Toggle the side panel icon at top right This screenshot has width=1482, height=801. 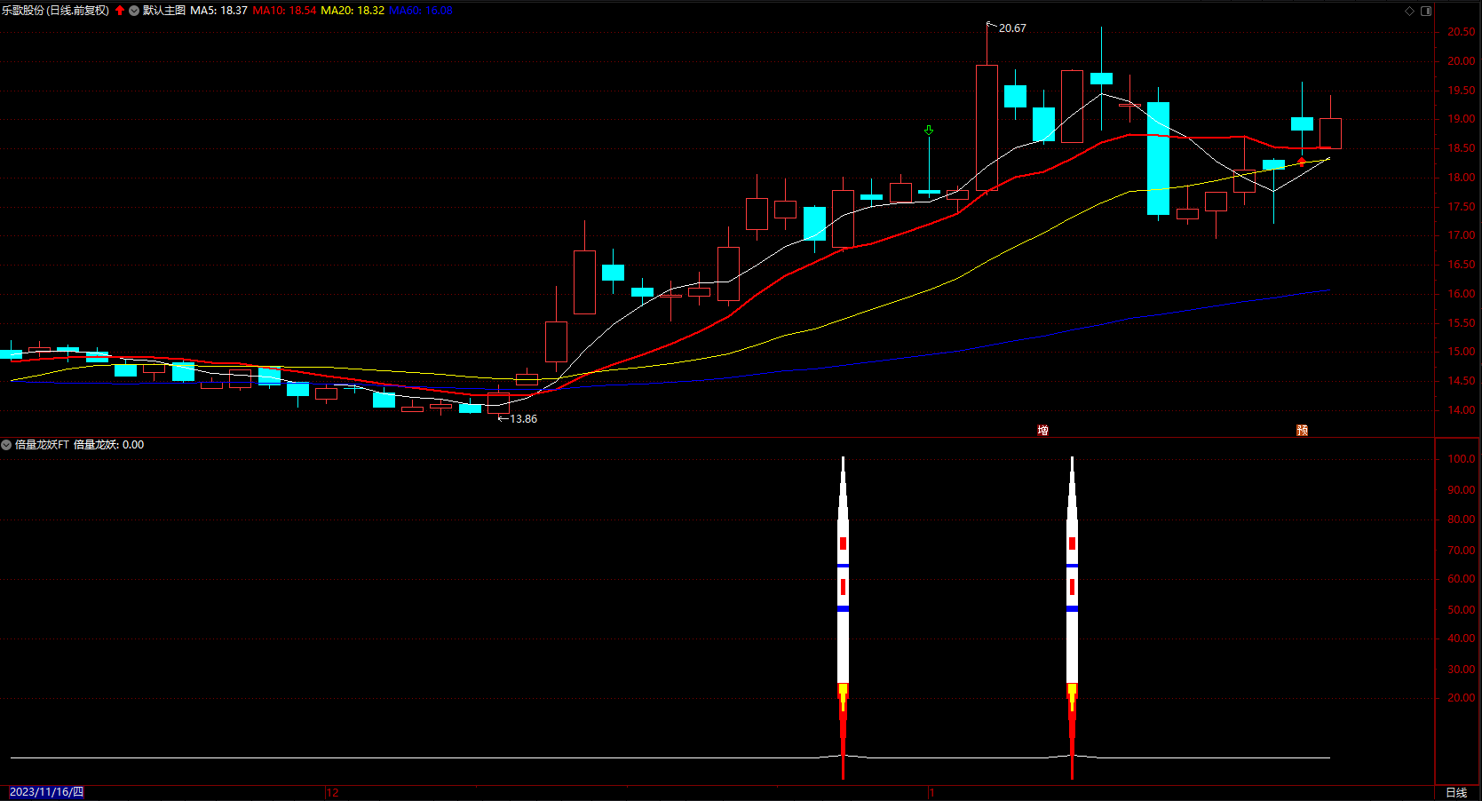1426,11
